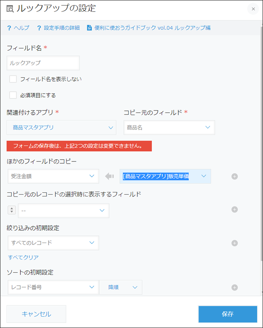
Task: Open the 商品名 copy source field dropdown
Action: (169, 128)
